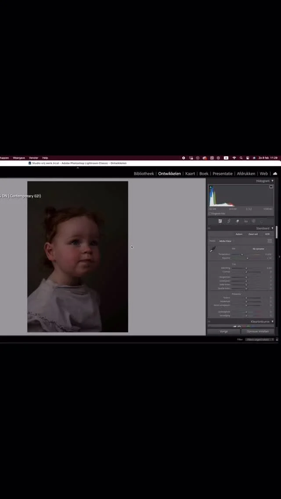Select the Masking circle tool
Screen dimensions: 281x499
[x=254, y=221]
